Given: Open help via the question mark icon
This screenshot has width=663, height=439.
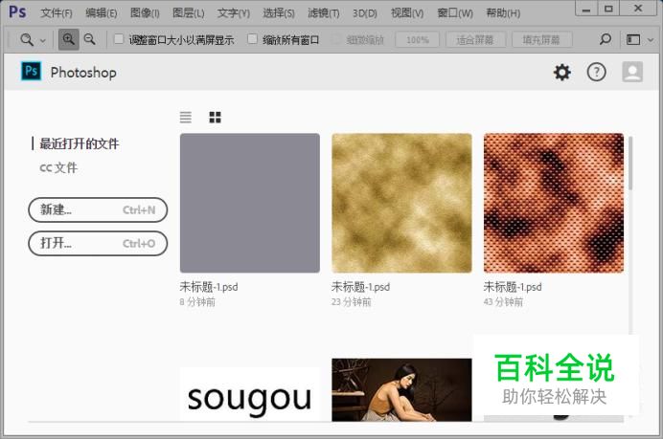Looking at the screenshot, I should 596,72.
